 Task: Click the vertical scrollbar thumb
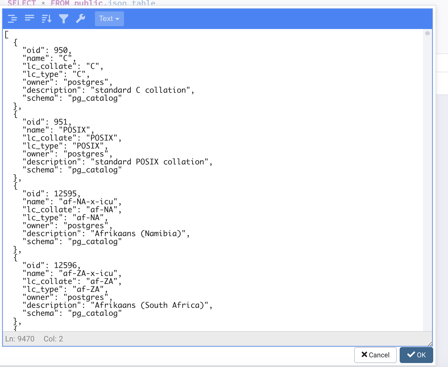[x=427, y=34]
